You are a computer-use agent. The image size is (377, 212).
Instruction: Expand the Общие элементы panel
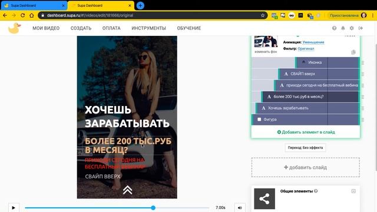coord(353,191)
